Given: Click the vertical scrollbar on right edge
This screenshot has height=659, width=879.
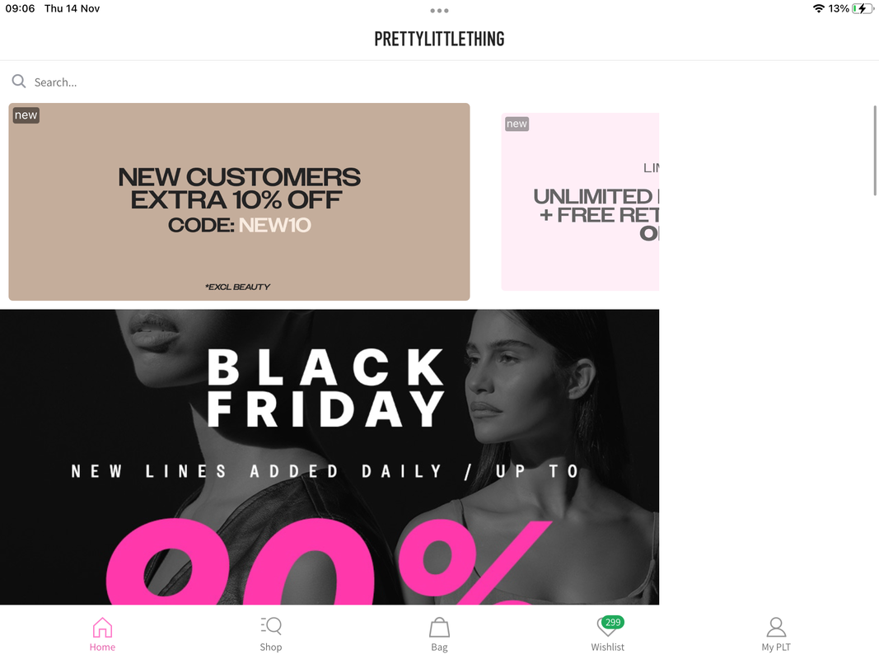Looking at the screenshot, I should pos(875,150).
